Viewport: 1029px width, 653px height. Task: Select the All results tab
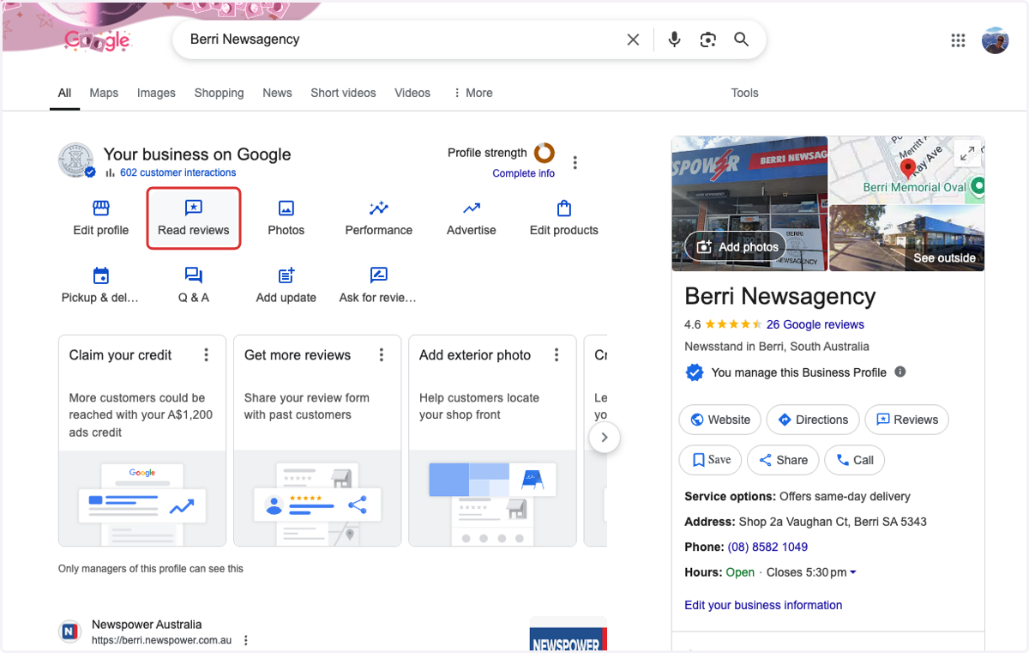(64, 93)
